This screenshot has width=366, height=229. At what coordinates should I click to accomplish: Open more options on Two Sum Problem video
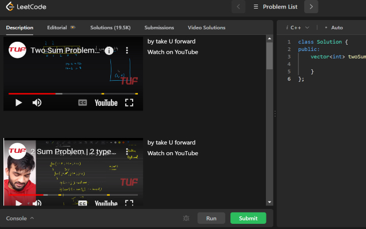[127, 50]
